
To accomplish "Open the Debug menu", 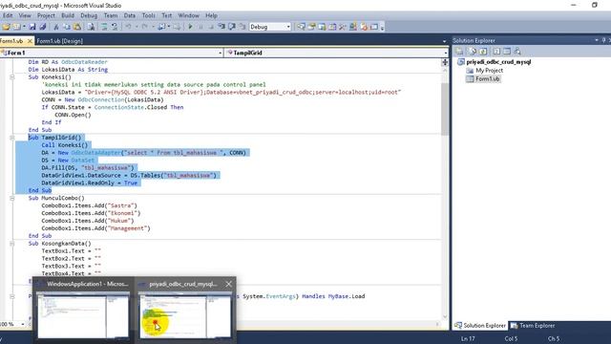I will coord(89,15).
